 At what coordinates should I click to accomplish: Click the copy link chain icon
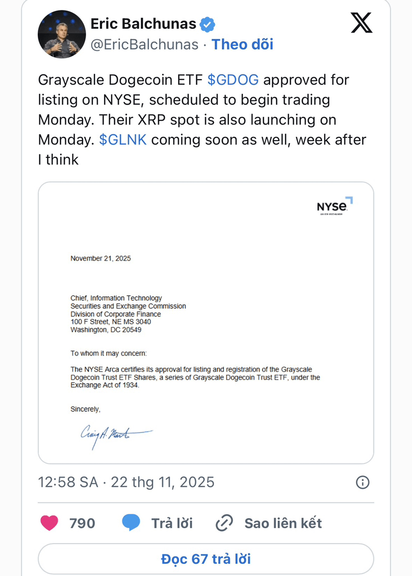click(x=224, y=523)
